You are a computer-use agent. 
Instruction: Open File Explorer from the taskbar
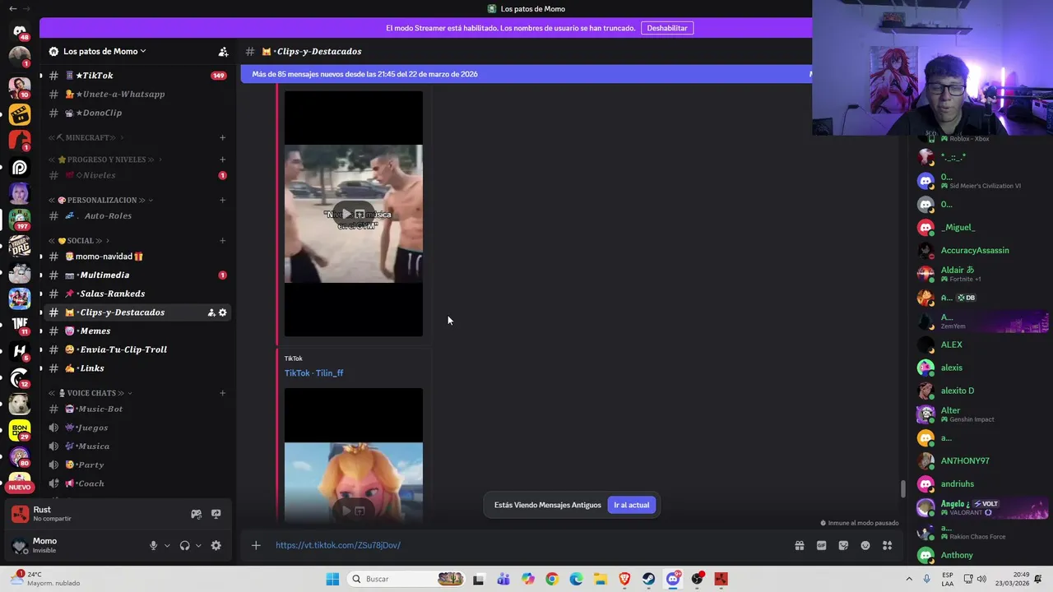point(601,579)
